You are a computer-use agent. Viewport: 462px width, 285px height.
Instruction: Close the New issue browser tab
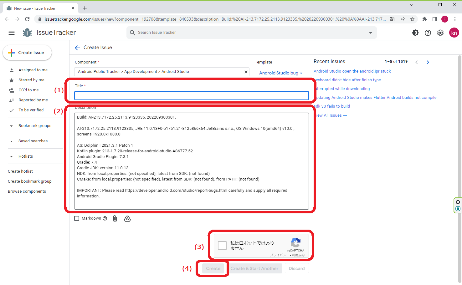(73, 8)
